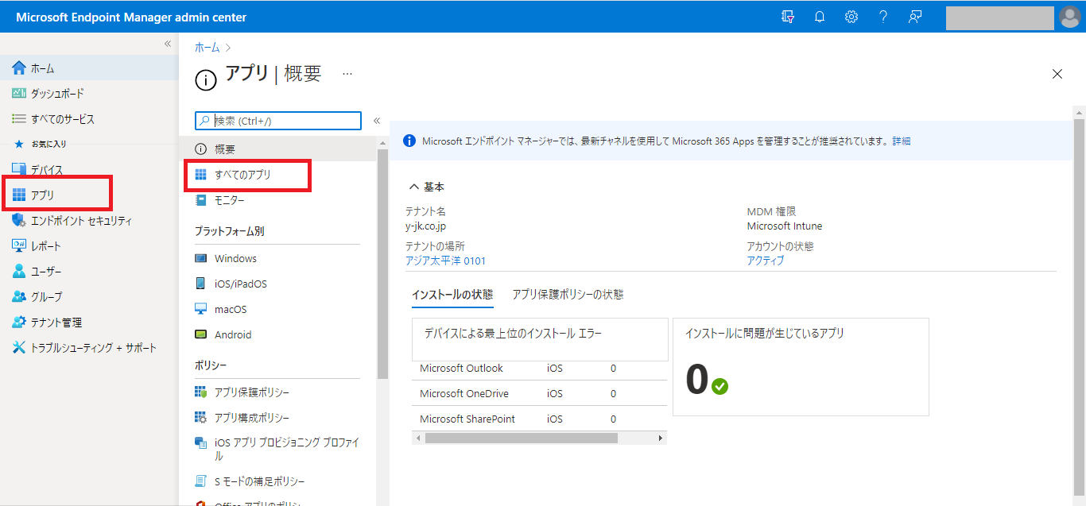This screenshot has width=1086, height=506.
Task: Switch to the インストールの状態 tab
Action: [452, 294]
